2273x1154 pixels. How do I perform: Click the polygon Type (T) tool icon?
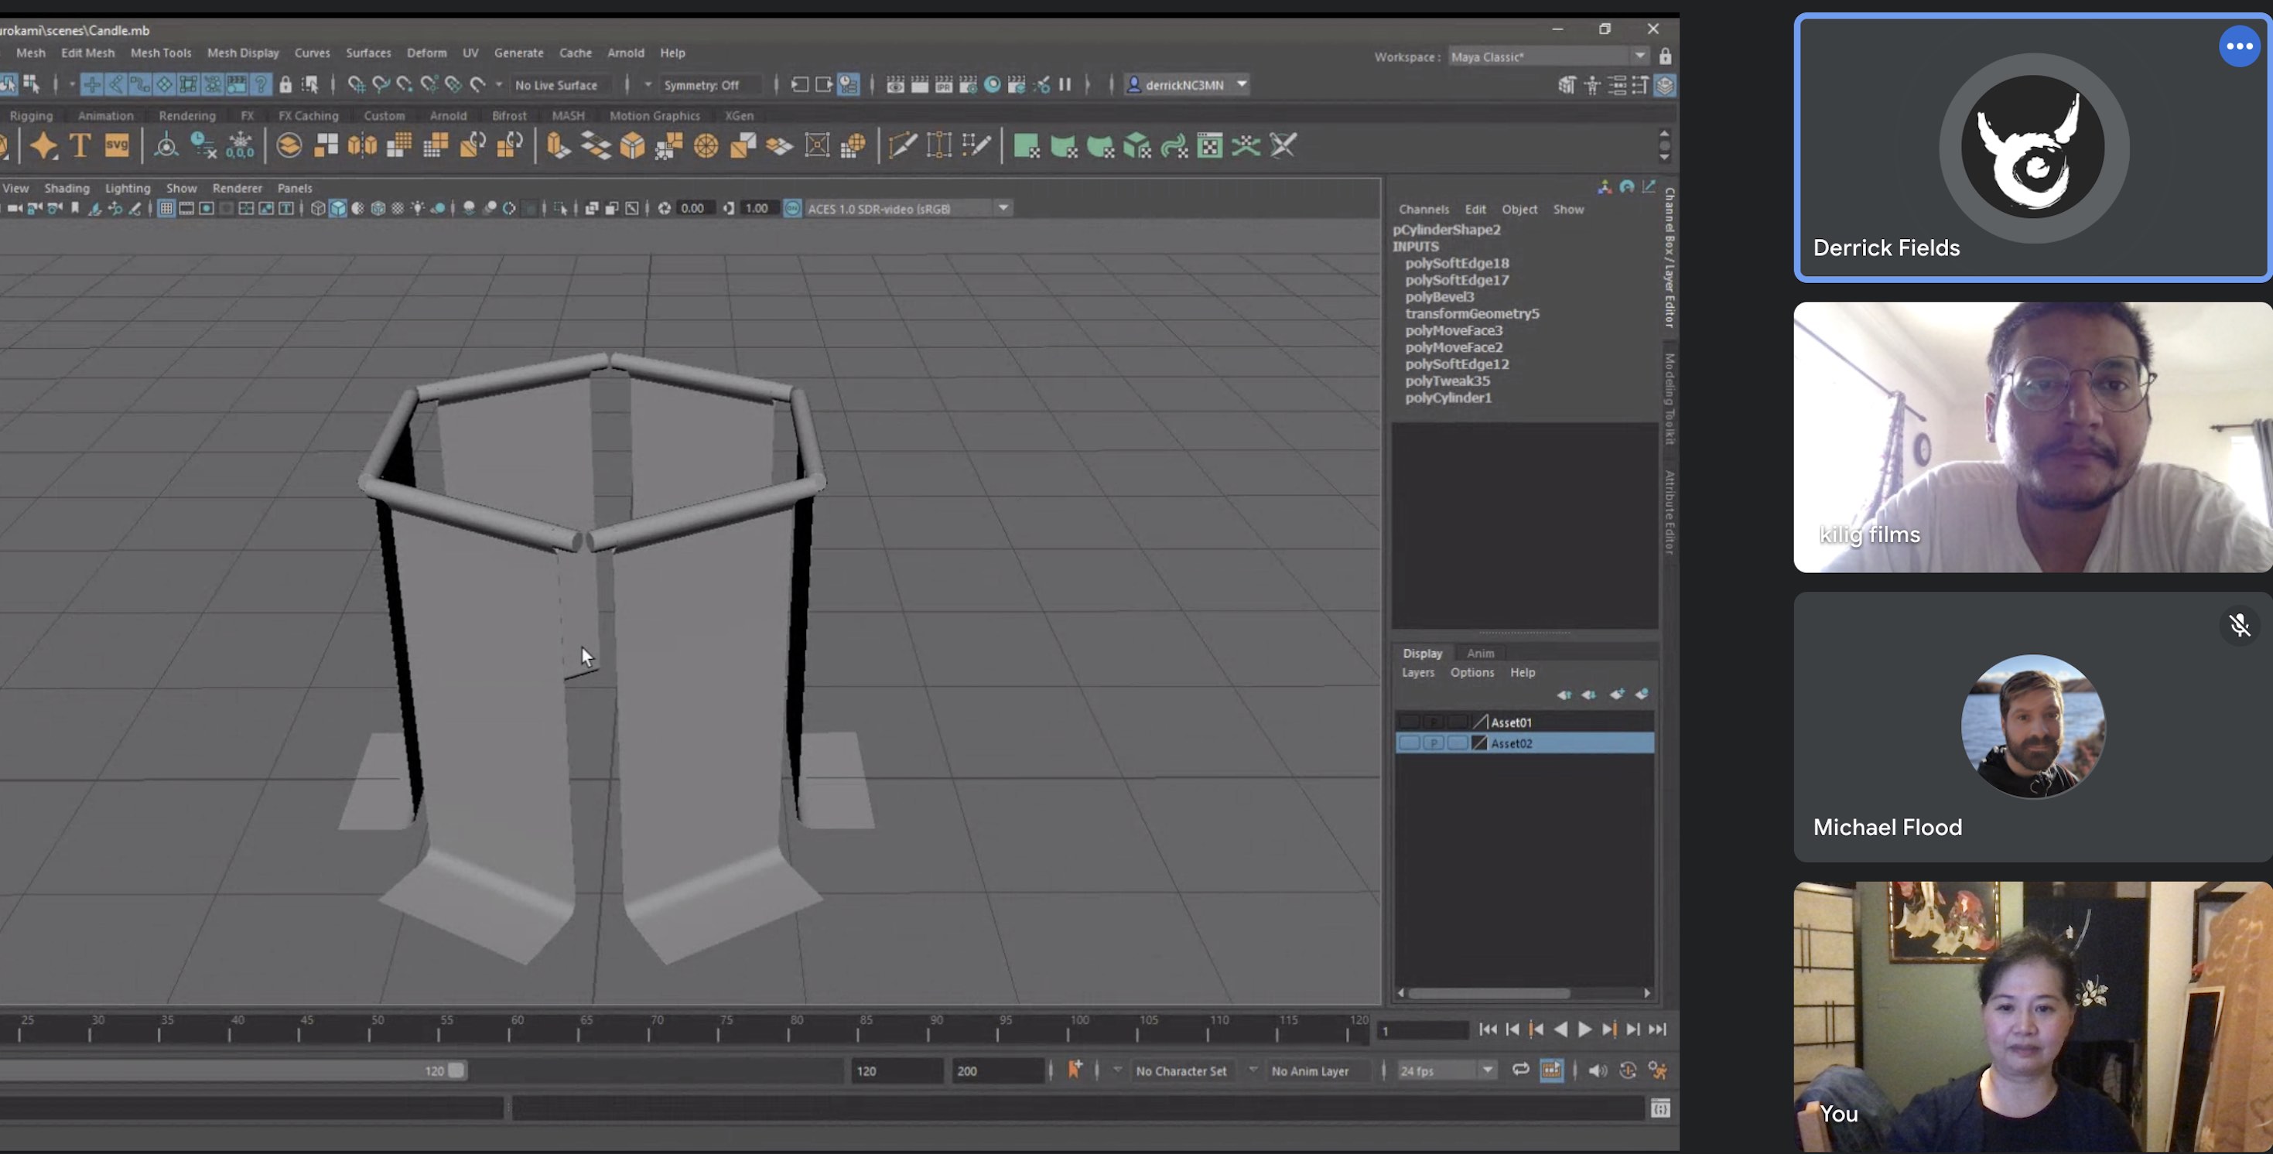pos(80,145)
